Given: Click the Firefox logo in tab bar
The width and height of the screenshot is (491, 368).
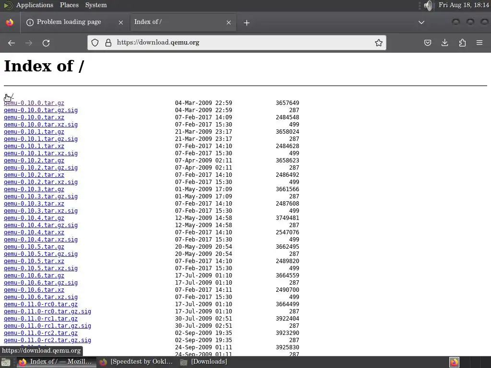Looking at the screenshot, I should (x=10, y=22).
